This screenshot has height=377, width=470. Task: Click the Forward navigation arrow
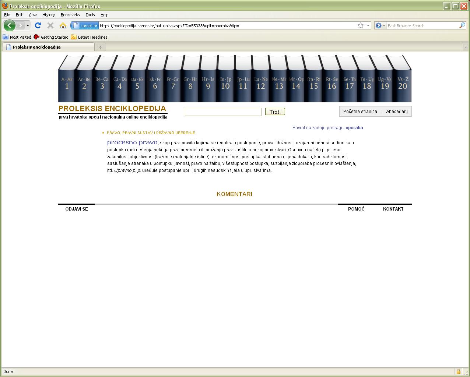point(20,25)
